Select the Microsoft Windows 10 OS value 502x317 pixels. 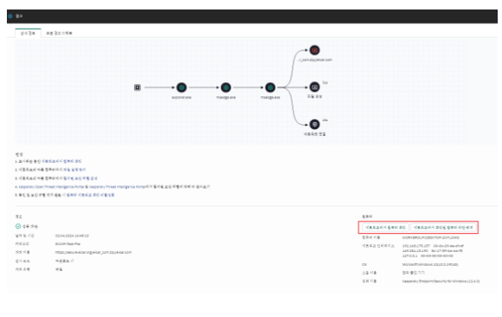(x=430, y=264)
